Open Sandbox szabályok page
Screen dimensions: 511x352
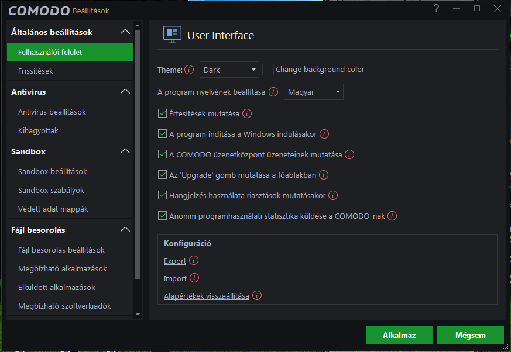click(70, 191)
